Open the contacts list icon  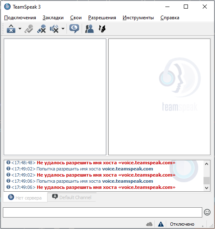tap(89, 29)
